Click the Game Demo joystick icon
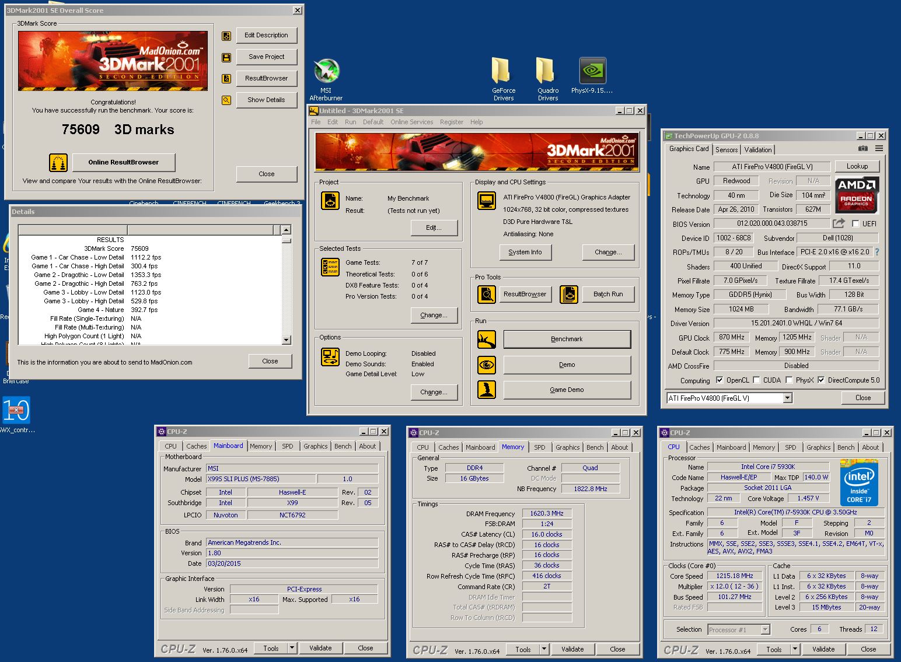 487,390
